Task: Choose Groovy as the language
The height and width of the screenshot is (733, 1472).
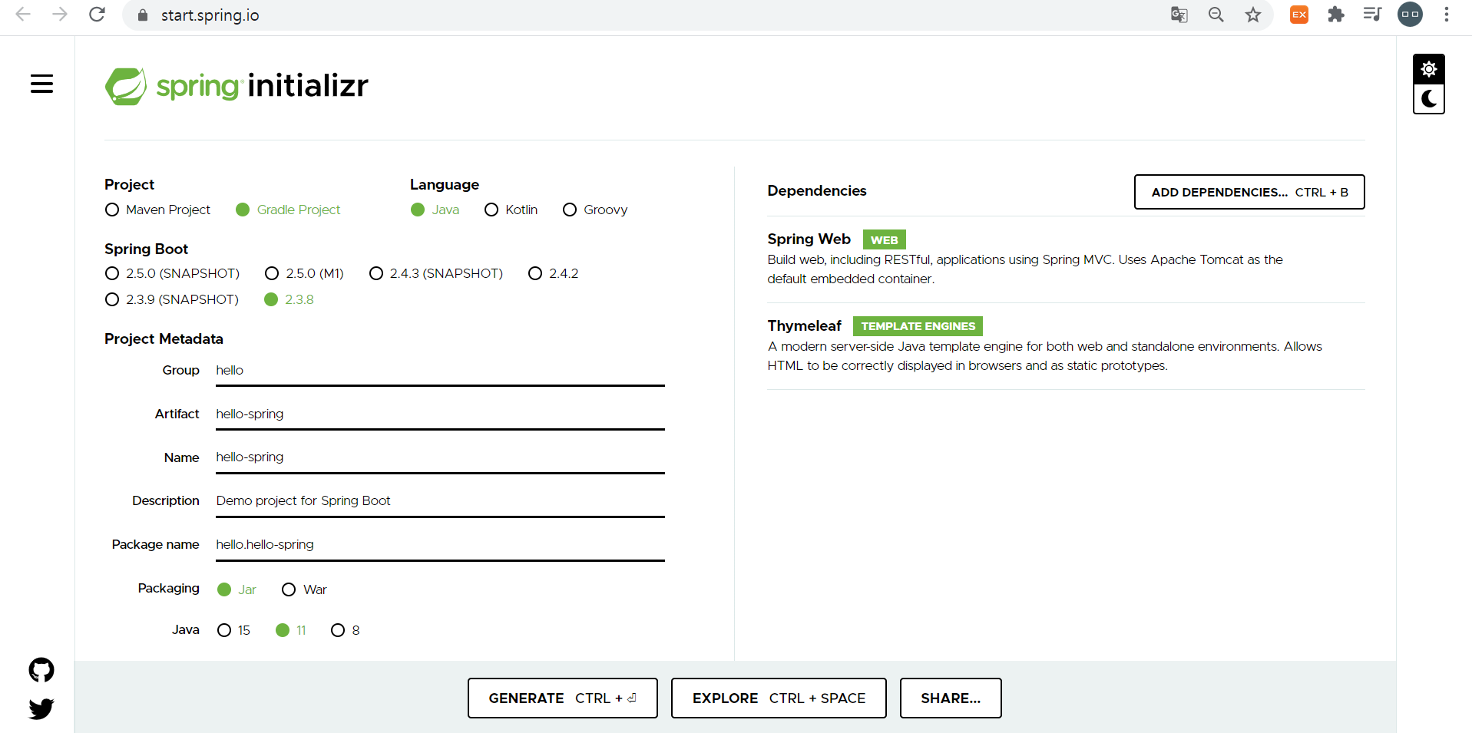Action: click(595, 210)
